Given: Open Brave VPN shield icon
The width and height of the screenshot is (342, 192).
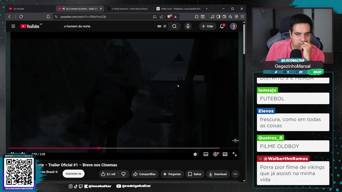Looking at the screenshot, I should tap(236, 17).
